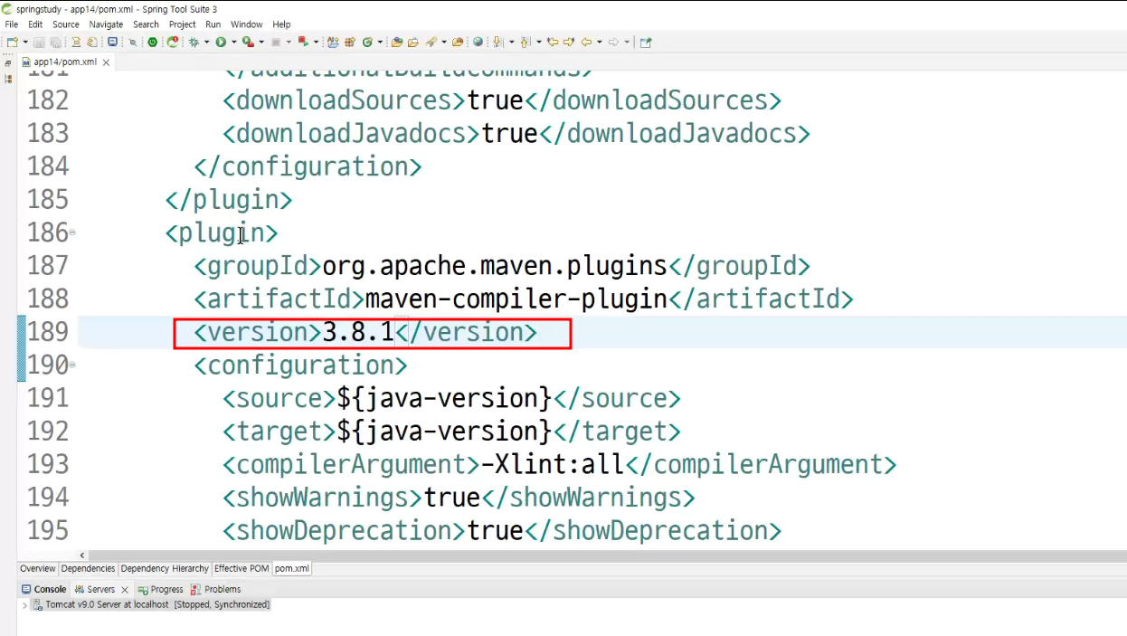This screenshot has width=1127, height=636.
Task: Close the app14/pom.xml editor tab
Action: click(x=106, y=62)
